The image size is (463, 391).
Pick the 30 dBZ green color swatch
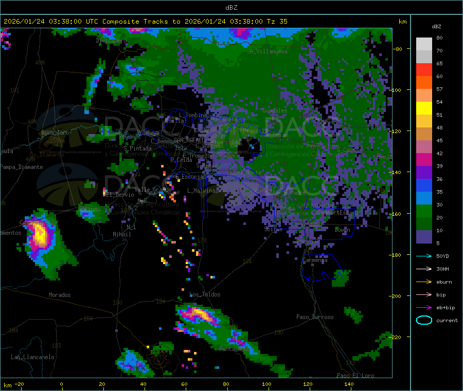click(x=424, y=211)
